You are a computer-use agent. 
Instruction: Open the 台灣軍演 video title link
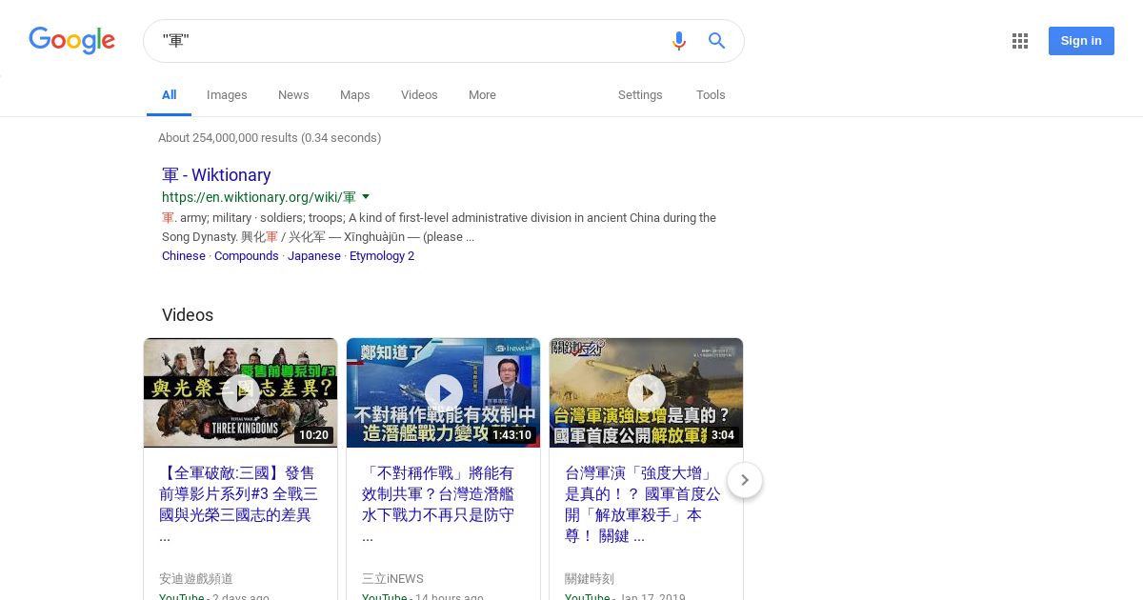click(x=643, y=504)
